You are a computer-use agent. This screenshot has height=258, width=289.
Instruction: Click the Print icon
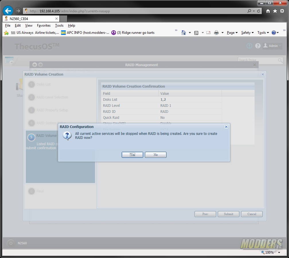[x=216, y=33]
